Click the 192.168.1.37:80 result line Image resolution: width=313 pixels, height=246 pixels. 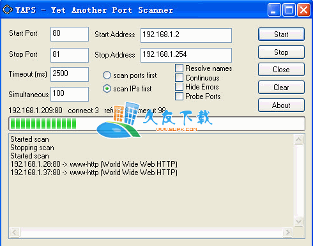point(94,173)
